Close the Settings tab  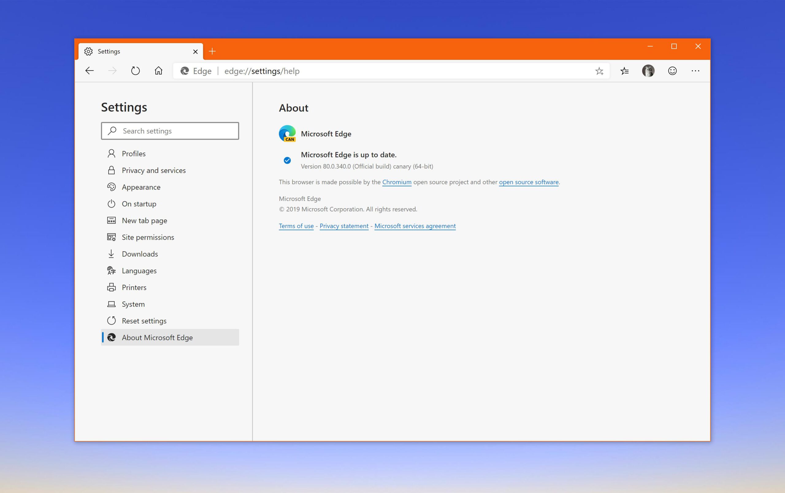pos(195,51)
